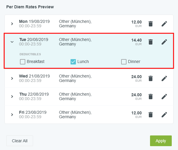Screen dimensions: 178x150
Task: Expand the Fri 23/08/2019 row chevron
Action: coord(12,115)
